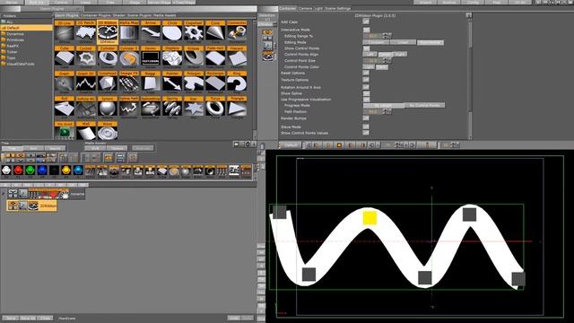
Task: Open the Light editor tab
Action: click(318, 8)
